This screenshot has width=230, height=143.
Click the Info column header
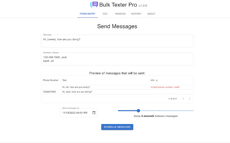coord(153,80)
